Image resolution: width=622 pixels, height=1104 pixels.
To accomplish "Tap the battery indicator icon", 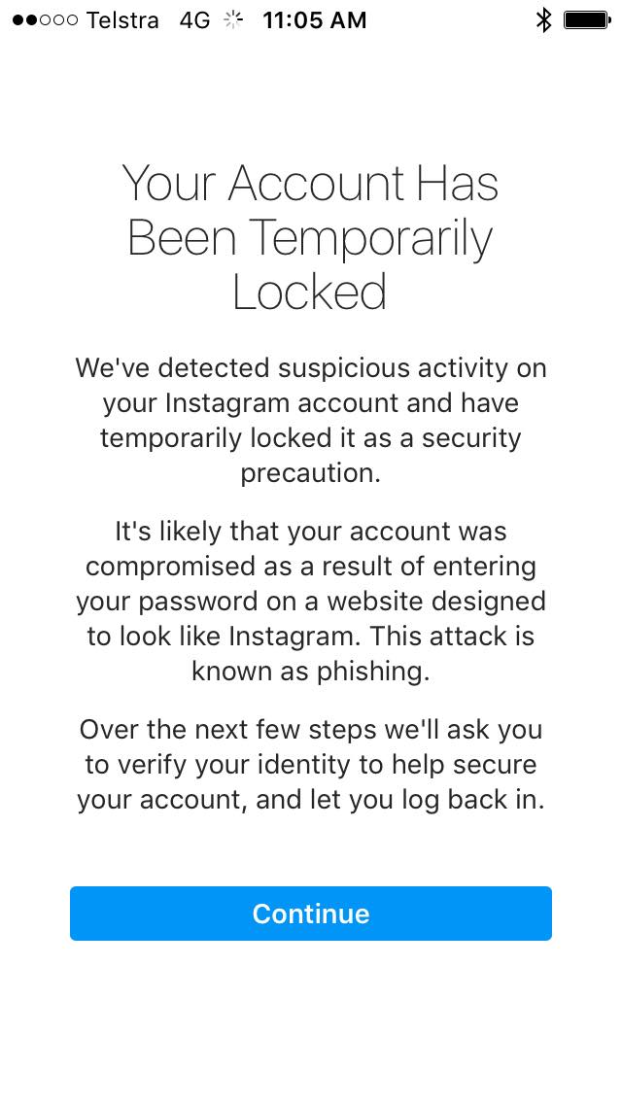I will [x=586, y=19].
